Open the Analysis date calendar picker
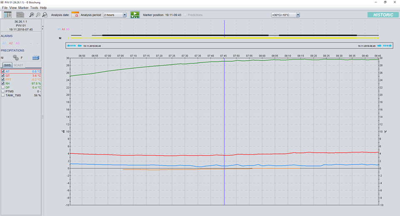Image resolution: width=400 pixels, height=216 pixels. click(x=75, y=15)
